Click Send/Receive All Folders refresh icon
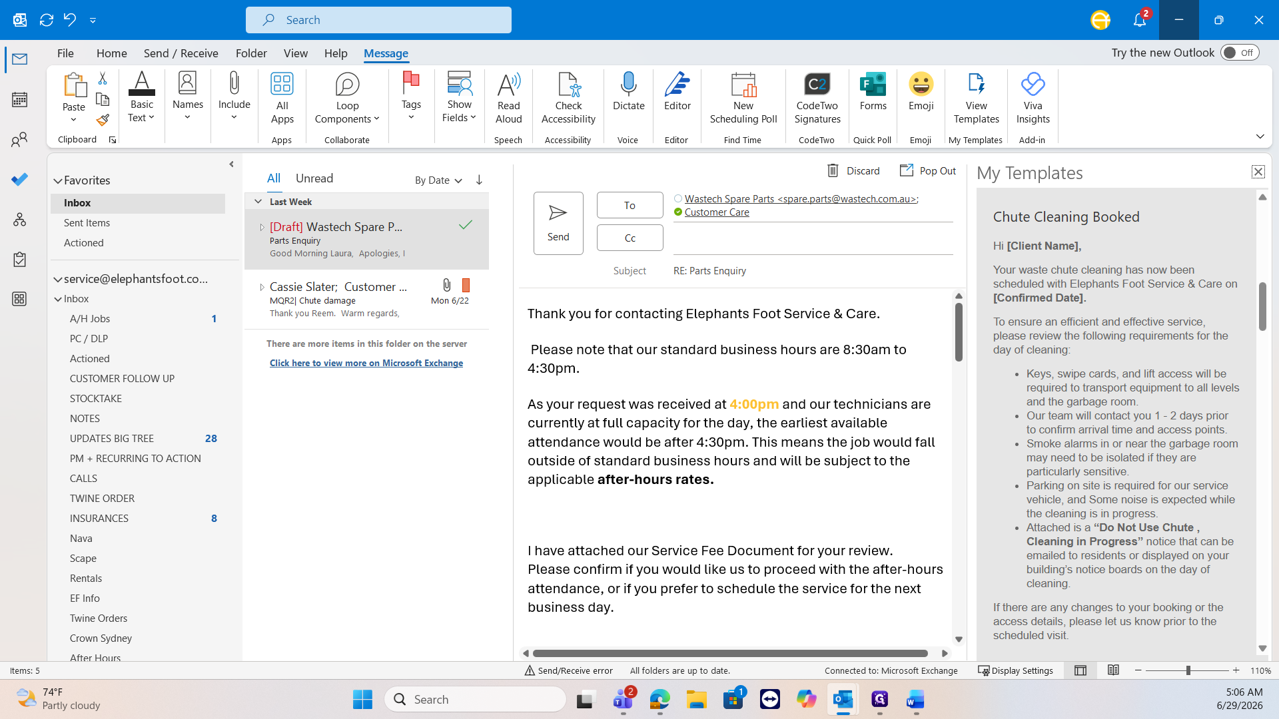 (x=47, y=20)
